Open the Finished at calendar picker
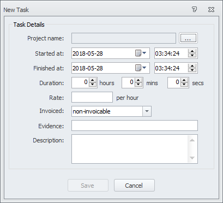The width and height of the screenshot is (223, 203). 141,68
